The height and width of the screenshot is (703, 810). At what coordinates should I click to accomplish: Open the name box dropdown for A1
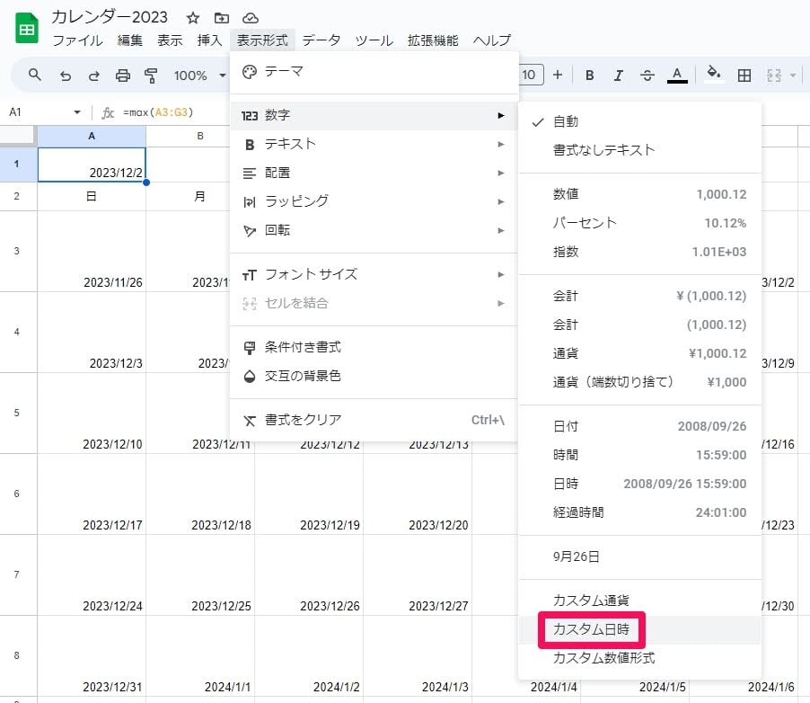click(77, 112)
